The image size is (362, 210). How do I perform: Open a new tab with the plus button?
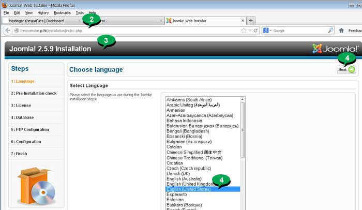(x=251, y=21)
